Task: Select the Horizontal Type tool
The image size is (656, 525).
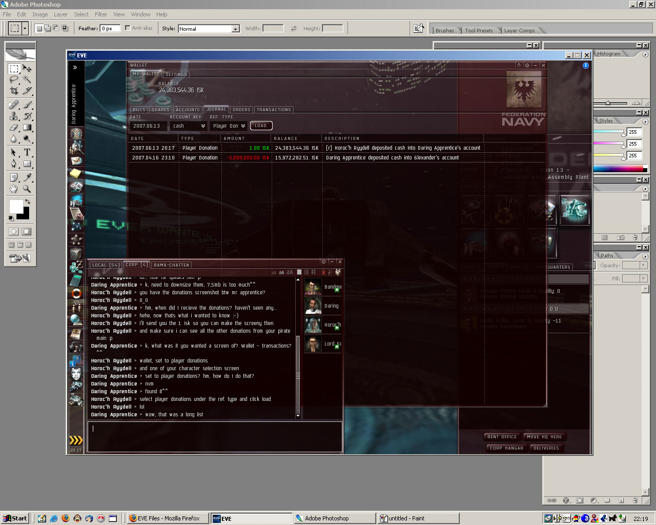Action: pyautogui.click(x=27, y=153)
